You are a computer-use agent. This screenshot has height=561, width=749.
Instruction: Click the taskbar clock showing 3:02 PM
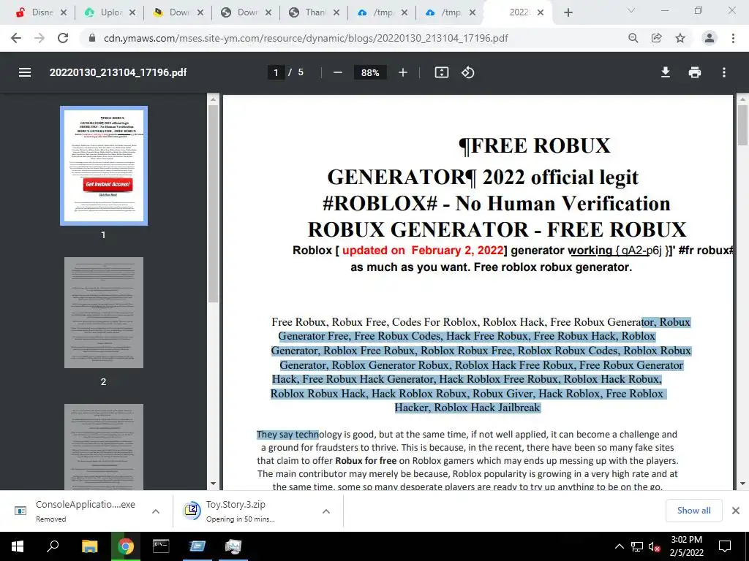coord(686,546)
